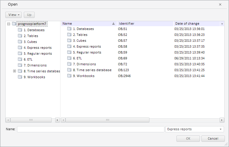Click the folder icon next to ETL in the file list
Viewport: 229px width, 147px height.
coord(69,58)
